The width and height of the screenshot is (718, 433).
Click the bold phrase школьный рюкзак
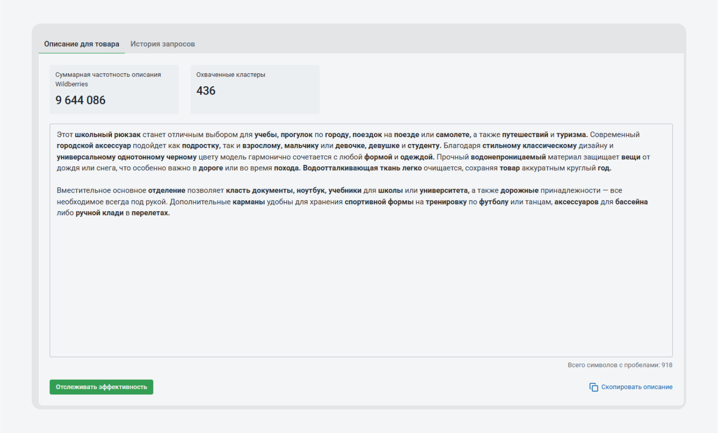[x=108, y=135]
